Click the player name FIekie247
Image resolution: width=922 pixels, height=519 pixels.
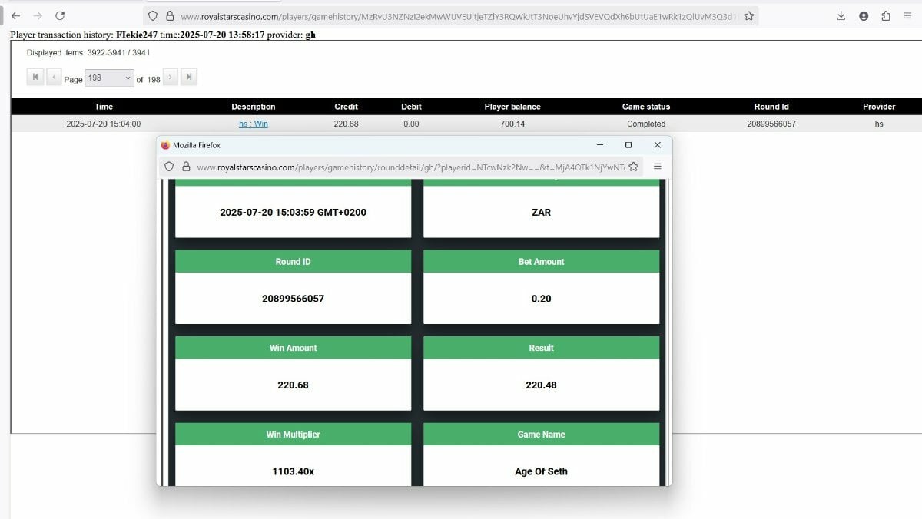(x=137, y=35)
